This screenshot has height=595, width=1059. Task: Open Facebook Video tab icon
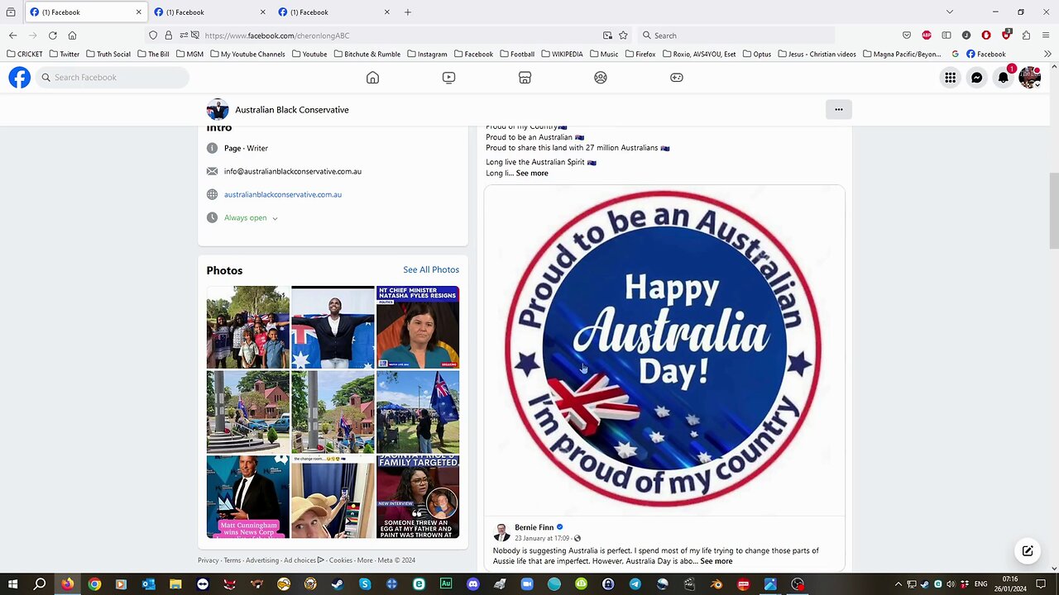(x=448, y=78)
